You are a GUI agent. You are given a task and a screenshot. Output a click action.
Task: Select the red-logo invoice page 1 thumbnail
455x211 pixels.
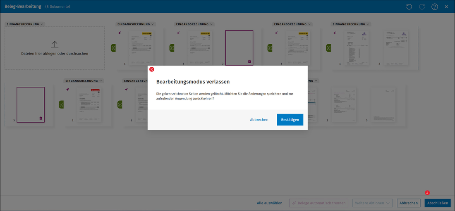coord(89,104)
